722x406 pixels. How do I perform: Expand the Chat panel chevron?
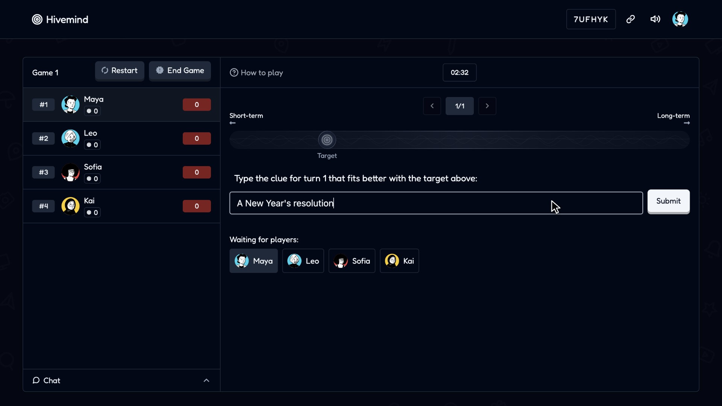[x=206, y=380]
